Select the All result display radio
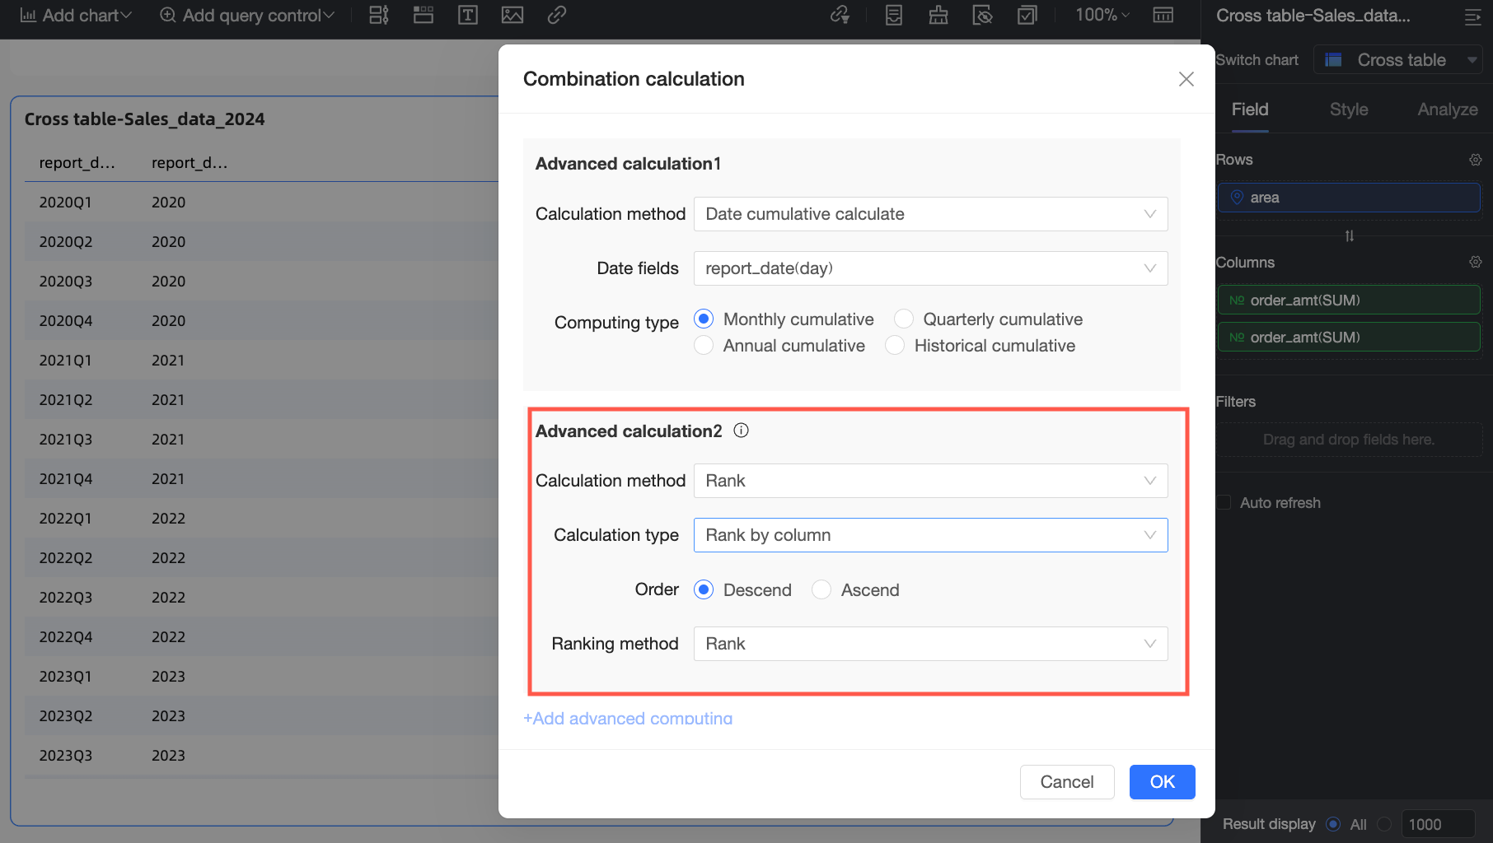The image size is (1493, 843). pyautogui.click(x=1333, y=824)
